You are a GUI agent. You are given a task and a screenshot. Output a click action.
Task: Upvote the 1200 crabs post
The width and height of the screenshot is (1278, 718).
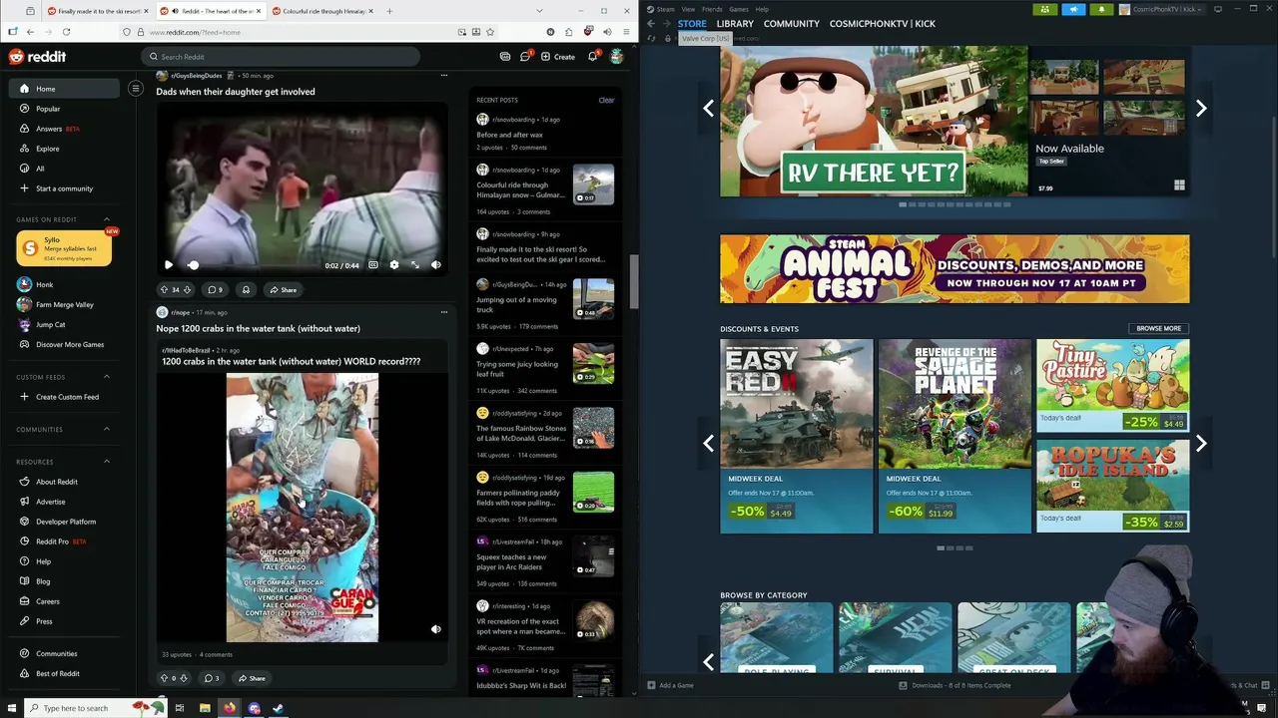coord(164,678)
